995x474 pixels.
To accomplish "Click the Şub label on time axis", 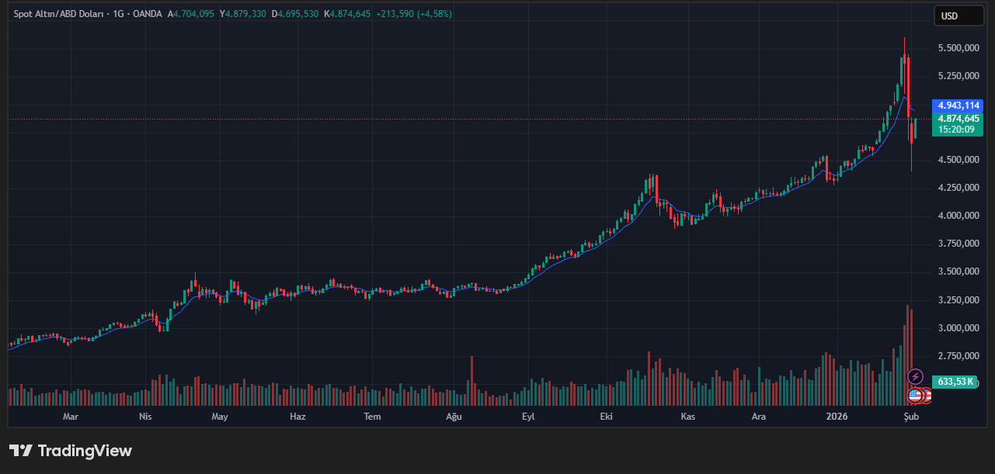I will (911, 417).
